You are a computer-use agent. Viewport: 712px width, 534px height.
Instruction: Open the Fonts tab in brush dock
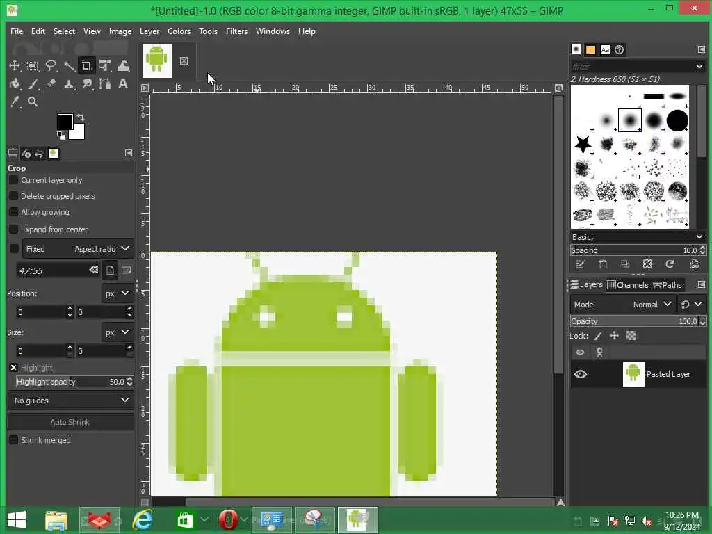(x=605, y=50)
